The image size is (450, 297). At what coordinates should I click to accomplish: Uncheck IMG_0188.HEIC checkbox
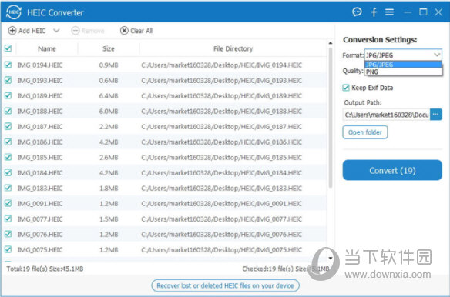point(8,111)
